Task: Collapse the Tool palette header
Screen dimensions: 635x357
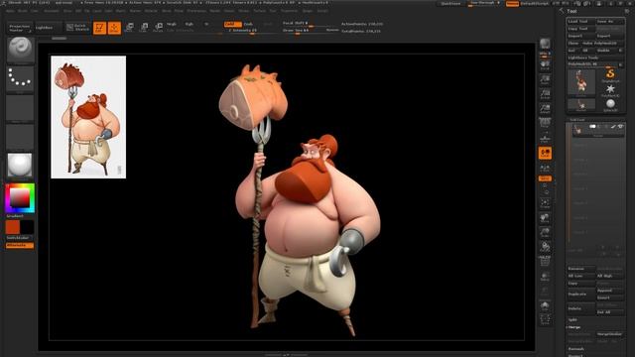Action: pos(571,11)
